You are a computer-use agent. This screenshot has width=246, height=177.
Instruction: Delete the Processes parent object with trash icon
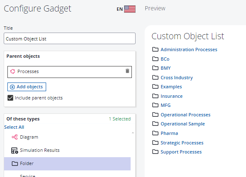tap(127, 71)
